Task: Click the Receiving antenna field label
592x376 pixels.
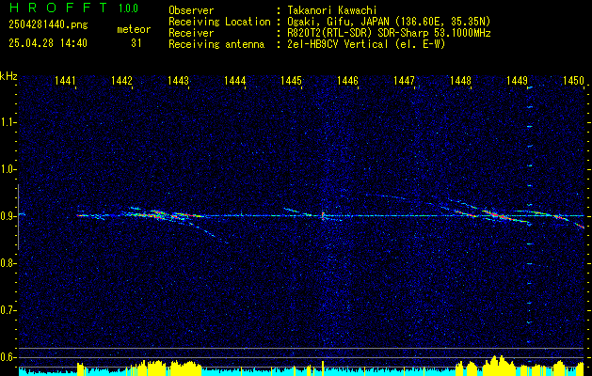Action: (216, 44)
